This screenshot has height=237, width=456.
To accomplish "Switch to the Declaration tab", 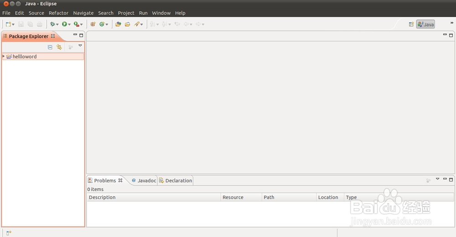I will 176,181.
